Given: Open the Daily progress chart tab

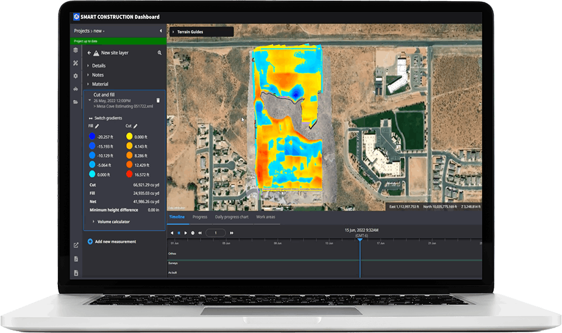Looking at the screenshot, I should [x=232, y=217].
